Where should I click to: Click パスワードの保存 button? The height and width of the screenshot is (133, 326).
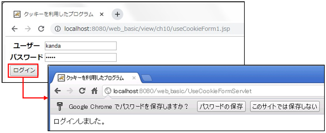point(222,107)
